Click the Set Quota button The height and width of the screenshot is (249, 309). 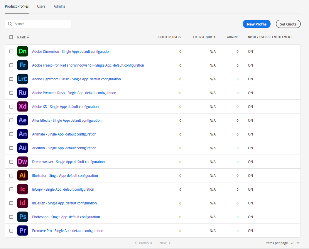pyautogui.click(x=288, y=24)
